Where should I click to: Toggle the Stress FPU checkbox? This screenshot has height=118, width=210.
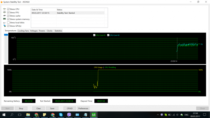8,13
